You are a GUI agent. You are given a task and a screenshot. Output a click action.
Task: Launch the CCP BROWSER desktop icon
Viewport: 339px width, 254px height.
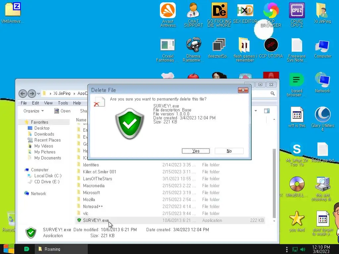click(271, 15)
